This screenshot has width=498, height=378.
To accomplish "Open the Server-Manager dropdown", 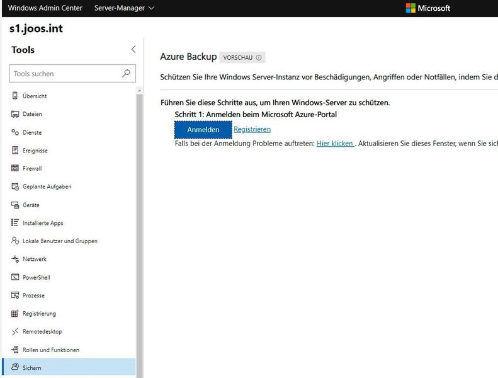I will coord(124,8).
